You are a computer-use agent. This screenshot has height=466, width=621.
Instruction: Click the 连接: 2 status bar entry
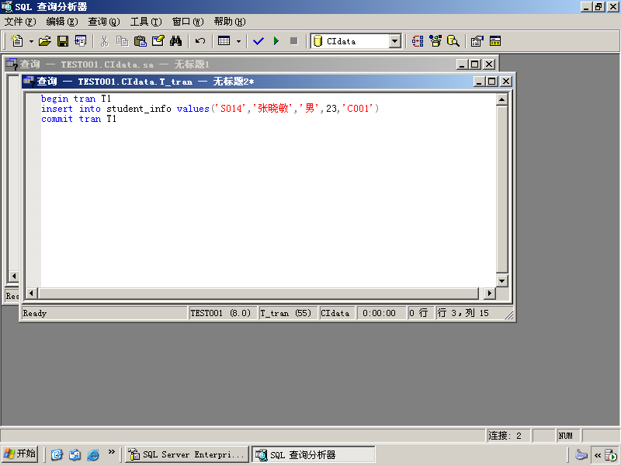(509, 436)
